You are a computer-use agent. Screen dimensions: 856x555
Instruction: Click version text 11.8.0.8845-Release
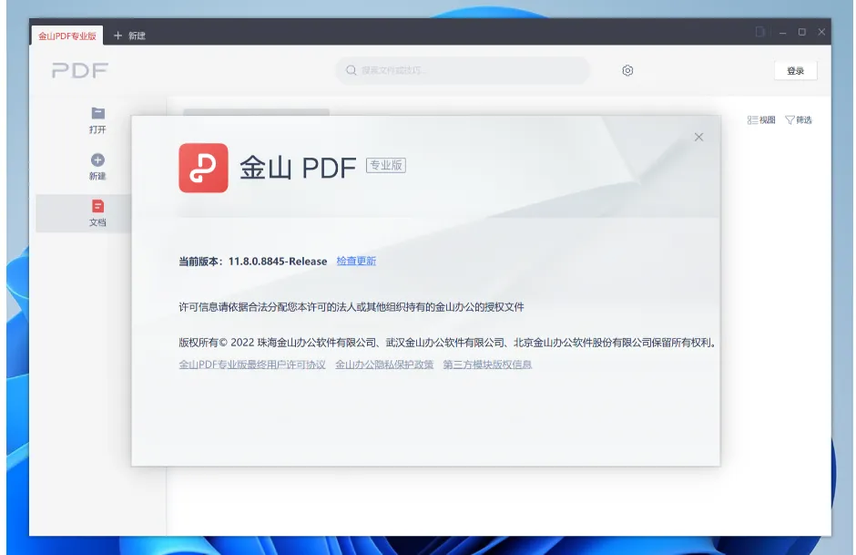point(278,262)
